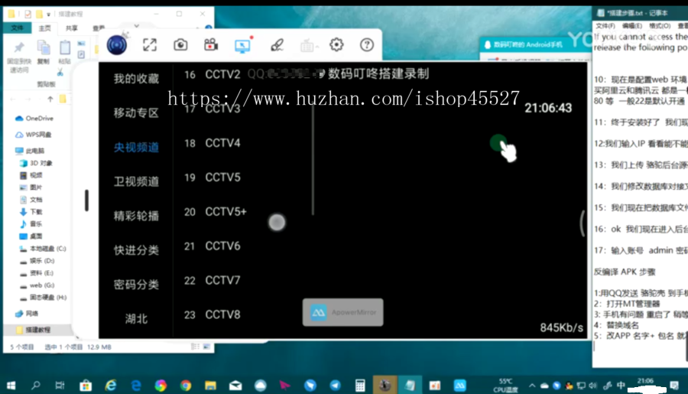Open taskbar search magnifier
The height and width of the screenshot is (394, 688).
[x=35, y=386]
